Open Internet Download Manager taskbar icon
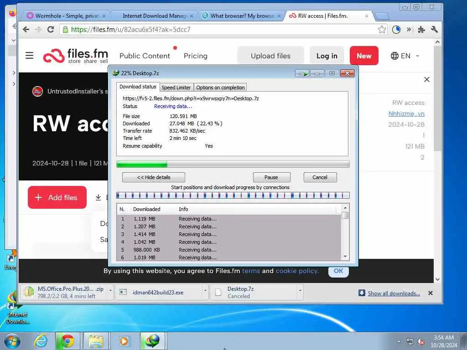This screenshot has width=467, height=350. (x=152, y=341)
